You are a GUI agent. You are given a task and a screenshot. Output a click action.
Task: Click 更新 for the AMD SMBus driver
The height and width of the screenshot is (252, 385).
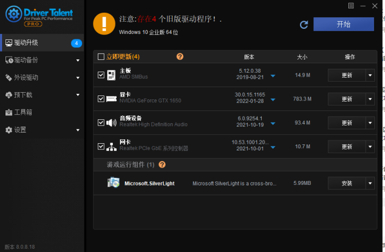(347, 75)
